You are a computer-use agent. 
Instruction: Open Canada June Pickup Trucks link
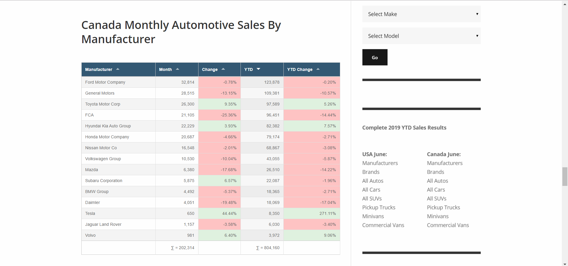click(443, 207)
